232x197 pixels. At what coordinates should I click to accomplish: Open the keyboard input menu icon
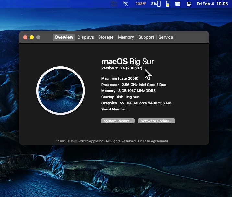pos(178,4)
